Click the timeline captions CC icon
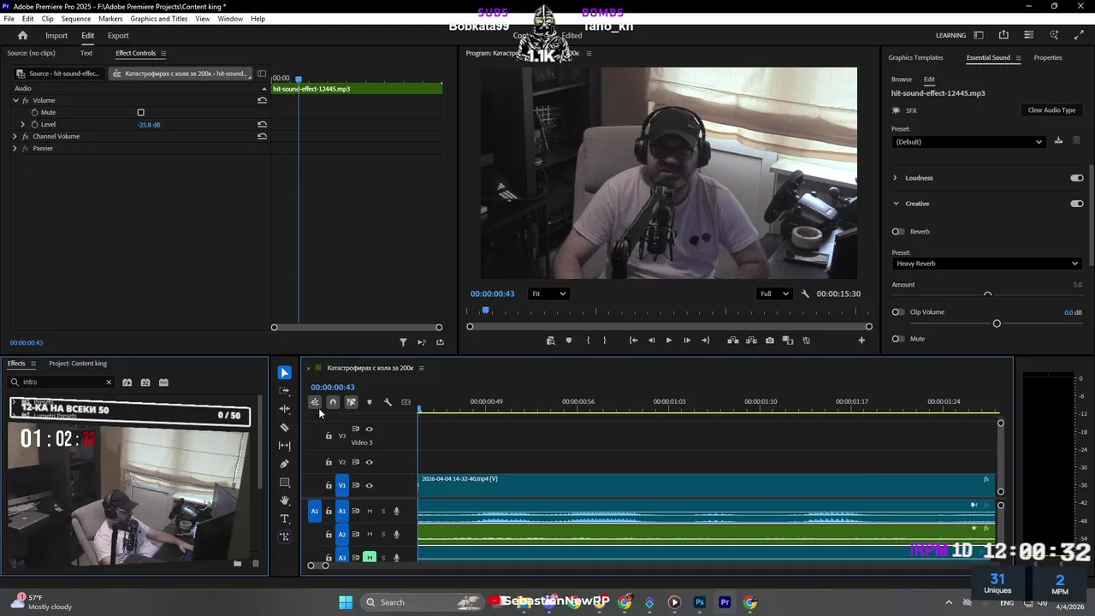The image size is (1095, 616). coord(406,402)
